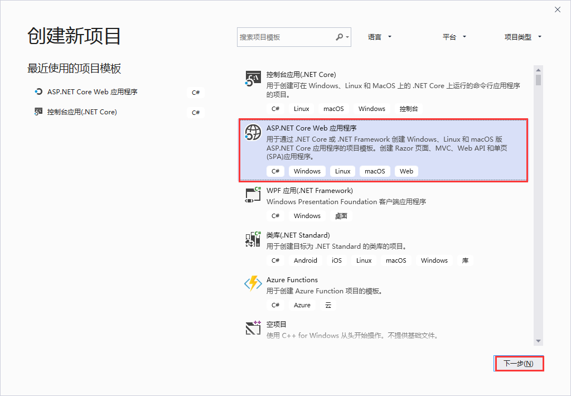Click the Azure Functions lightning icon
The width and height of the screenshot is (571, 396).
click(253, 283)
